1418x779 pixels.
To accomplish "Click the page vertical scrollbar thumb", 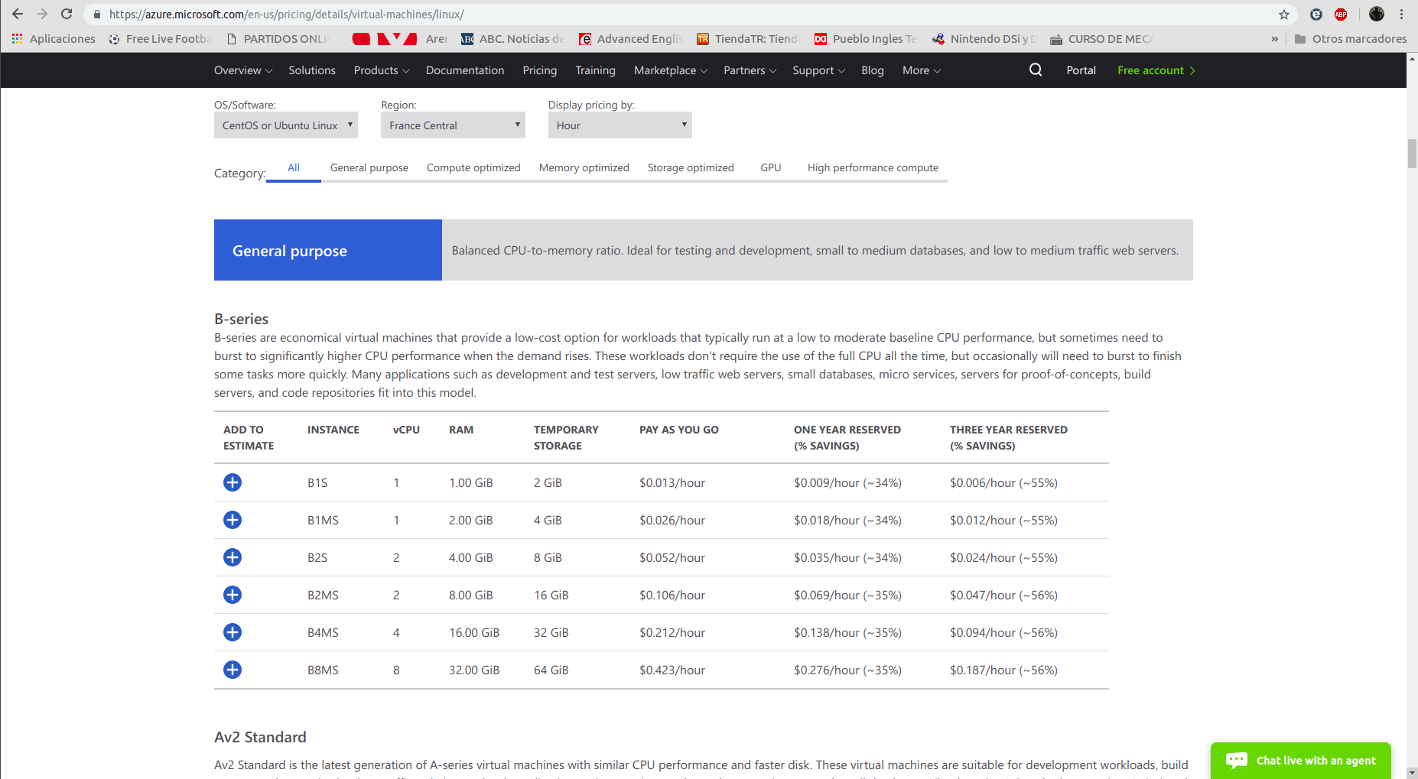I will tap(1412, 154).
